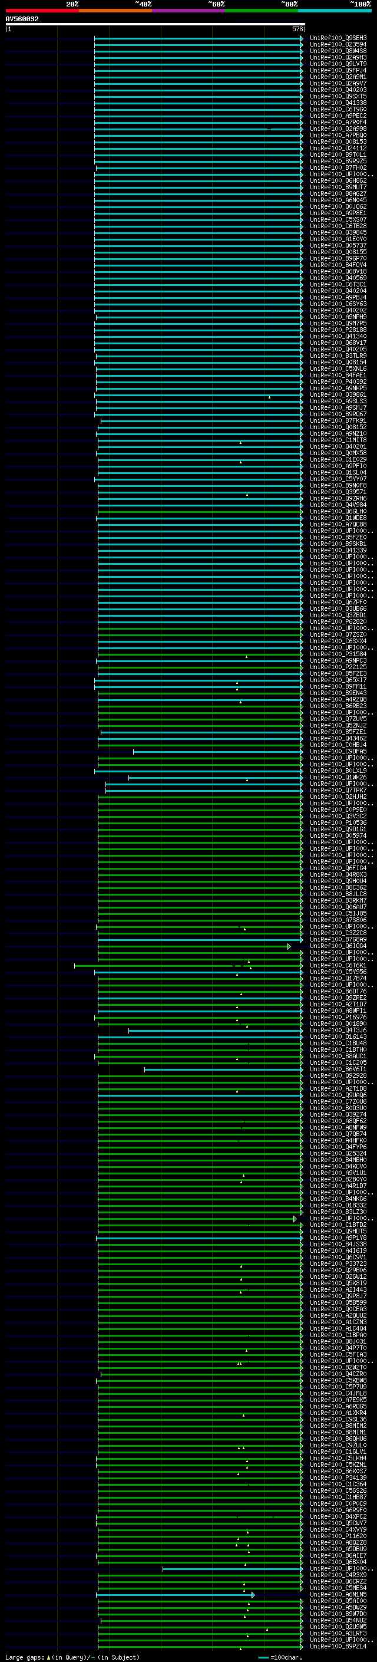Image resolution: width=377 pixels, height=1662 pixels.
Task: Click the red identity legend segment
Action: pos(42,11)
